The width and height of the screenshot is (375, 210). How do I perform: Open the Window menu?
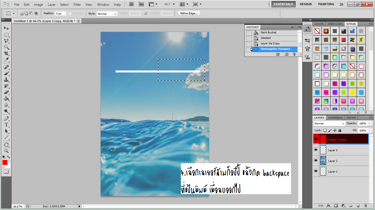(103, 4)
